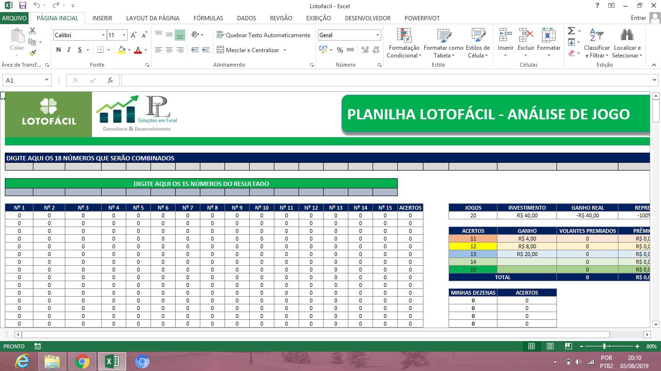Click the Clear eraser icon
This screenshot has width=661, height=371.
point(571,53)
